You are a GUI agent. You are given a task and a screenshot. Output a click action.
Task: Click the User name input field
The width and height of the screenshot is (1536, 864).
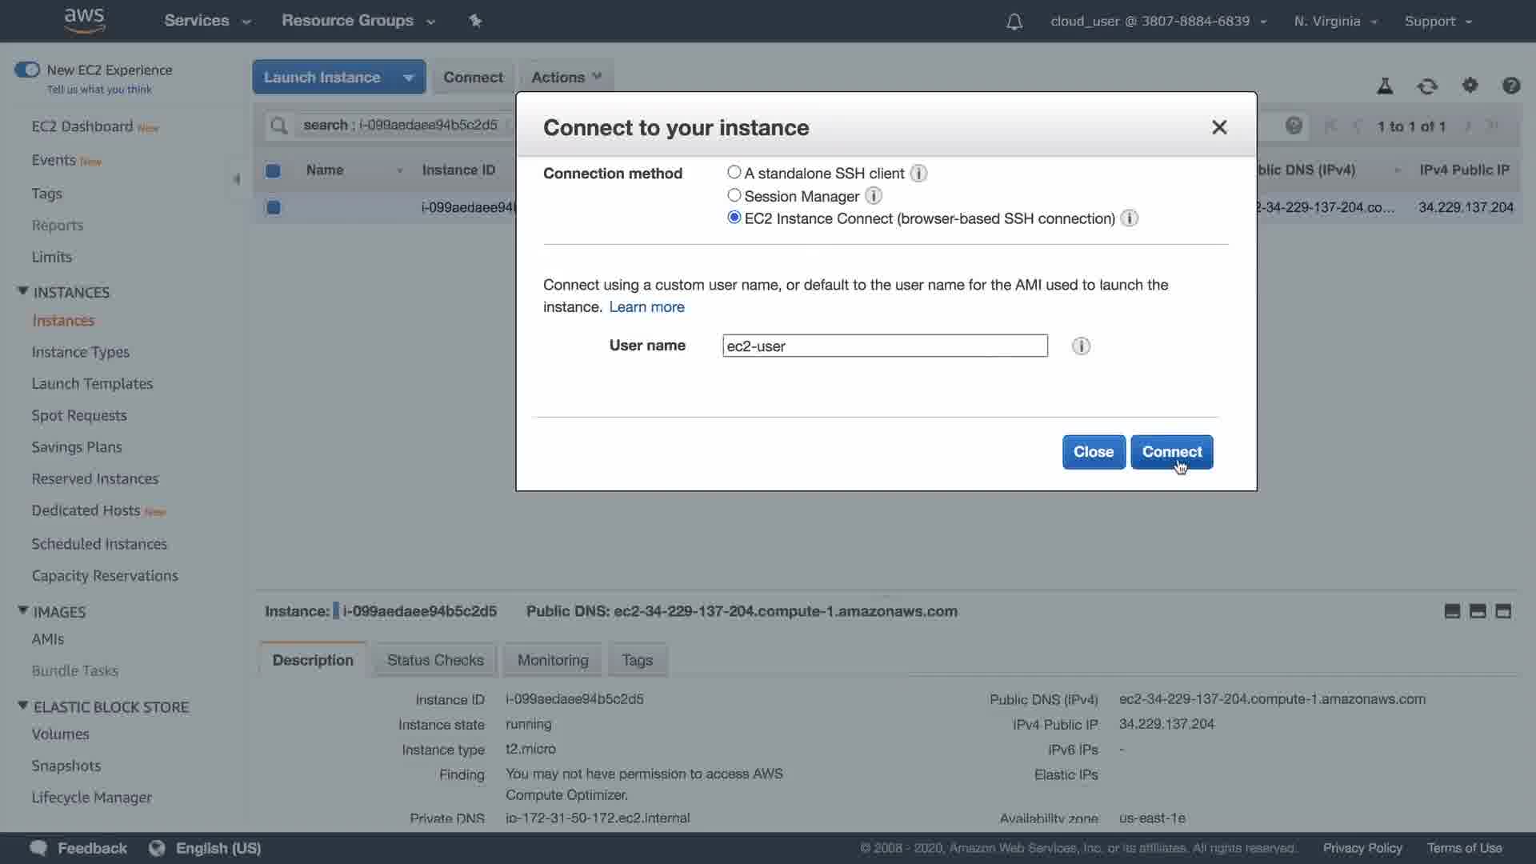[x=884, y=346]
